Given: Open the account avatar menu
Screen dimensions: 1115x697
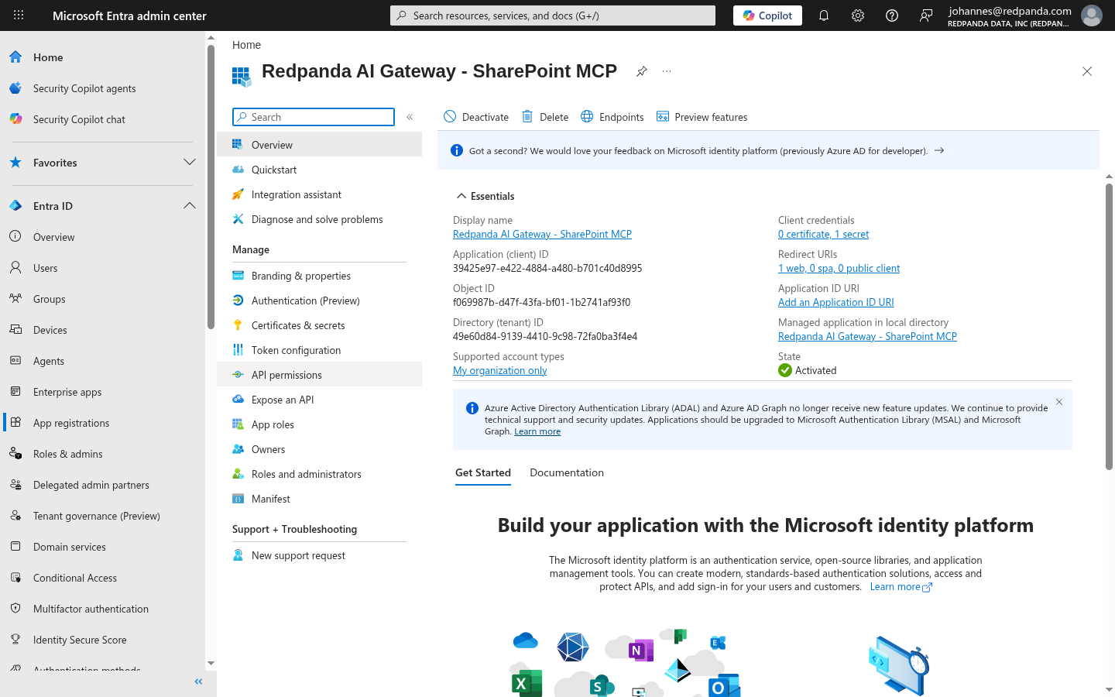Looking at the screenshot, I should (1092, 15).
